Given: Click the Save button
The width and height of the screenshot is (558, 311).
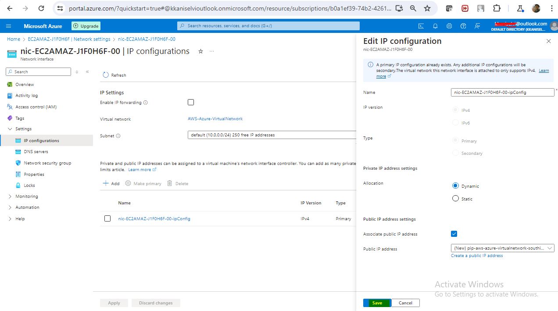Looking at the screenshot, I should tap(377, 303).
